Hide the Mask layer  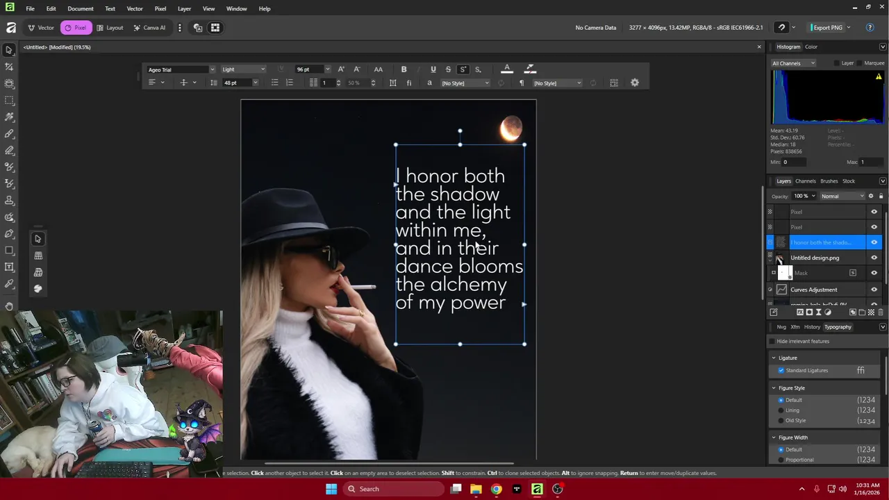coord(874,273)
